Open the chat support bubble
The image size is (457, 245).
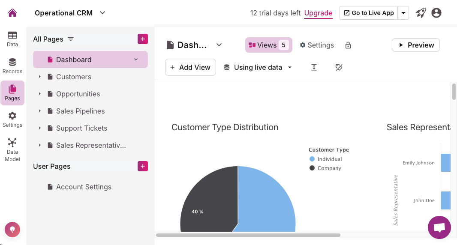[439, 227]
